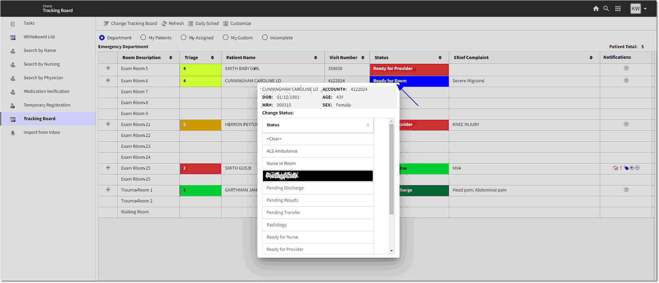Screen dimensions: 659x283
Task: Open notification arrow for Trauma Room 1
Action: tap(626, 190)
